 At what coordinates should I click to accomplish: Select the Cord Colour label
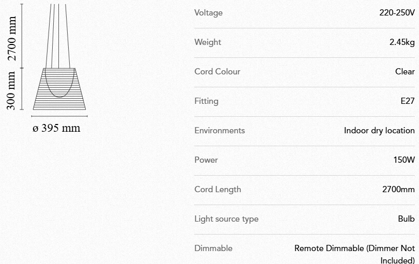tap(217, 72)
